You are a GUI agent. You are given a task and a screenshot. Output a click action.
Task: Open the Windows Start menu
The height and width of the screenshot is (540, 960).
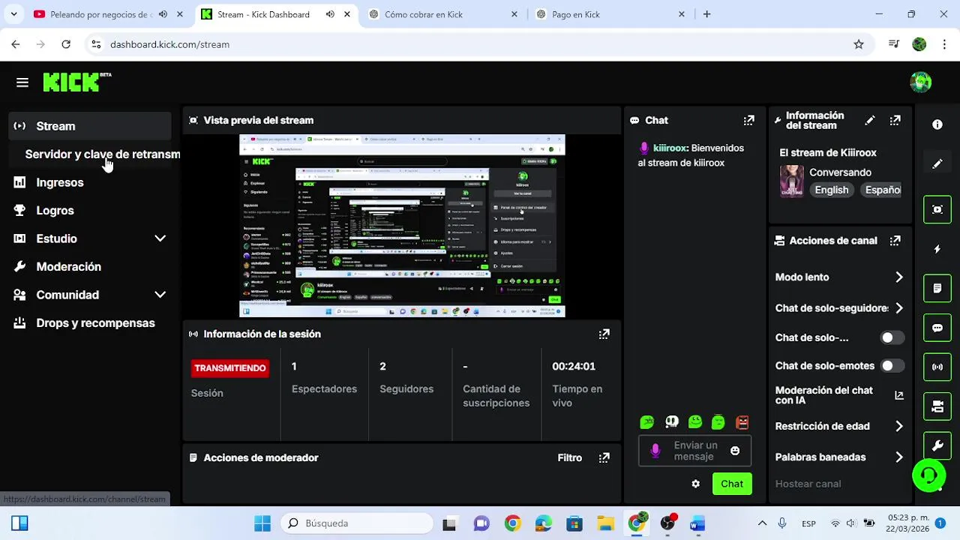262,523
